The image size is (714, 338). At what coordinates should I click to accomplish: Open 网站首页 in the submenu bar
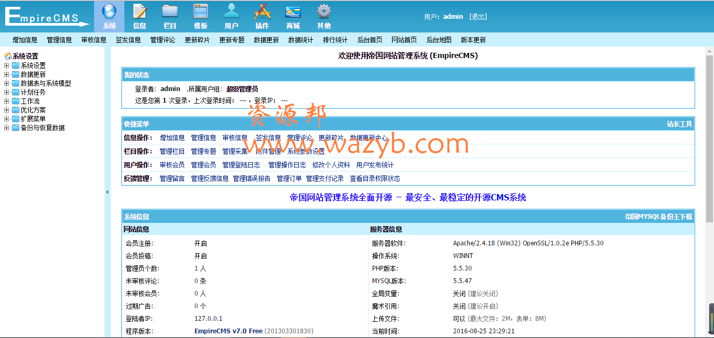click(x=405, y=40)
